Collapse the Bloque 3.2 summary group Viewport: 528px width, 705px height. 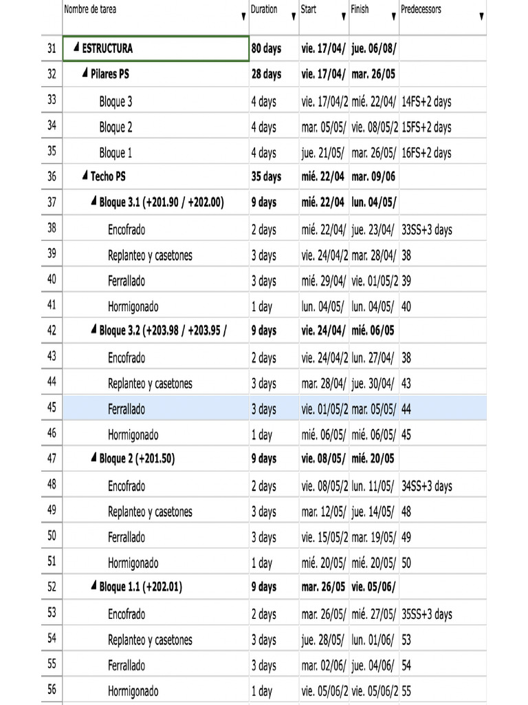coord(93,330)
